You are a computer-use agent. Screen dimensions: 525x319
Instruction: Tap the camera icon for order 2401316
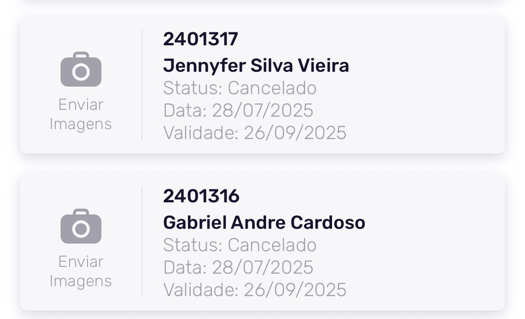point(81,227)
